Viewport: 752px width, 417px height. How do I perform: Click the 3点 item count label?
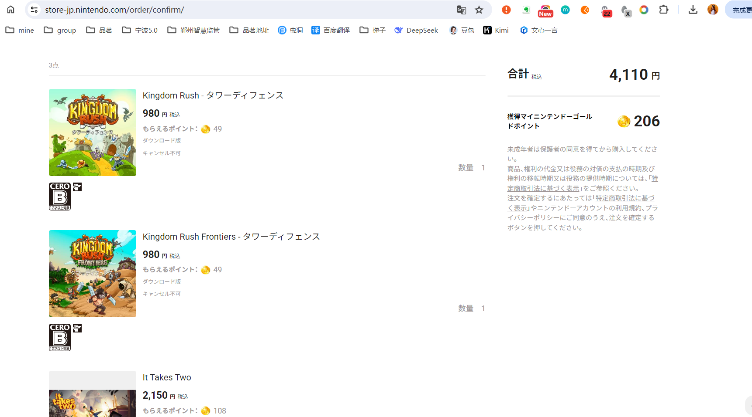[x=54, y=65]
